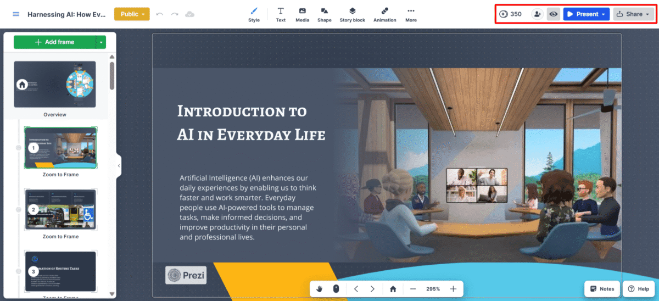Screen dimensions: 659x301
Task: Open the Media tool
Action: (x=302, y=15)
